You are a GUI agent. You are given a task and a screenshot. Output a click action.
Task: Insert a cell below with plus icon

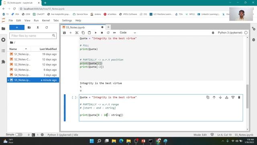click(71, 33)
